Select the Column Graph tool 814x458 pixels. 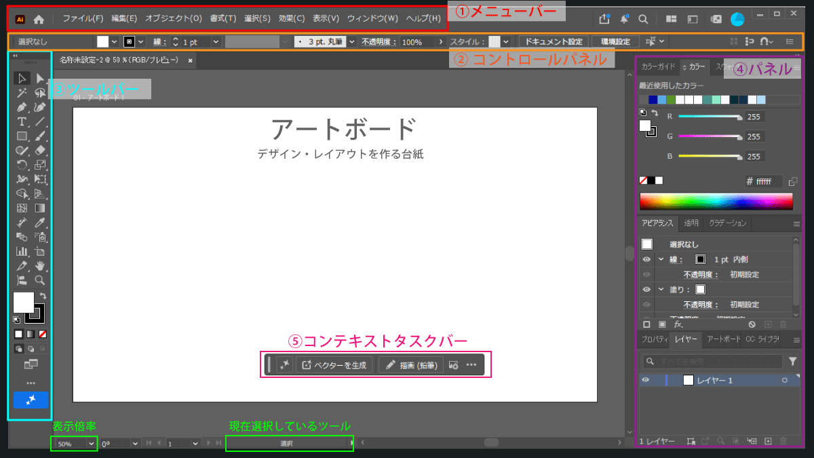pyautogui.click(x=22, y=250)
